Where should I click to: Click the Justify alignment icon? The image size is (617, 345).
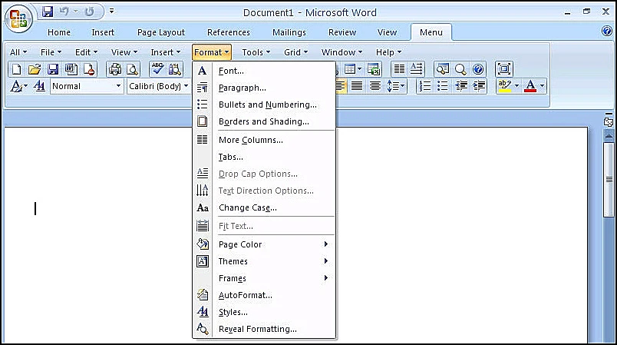pyautogui.click(x=357, y=86)
